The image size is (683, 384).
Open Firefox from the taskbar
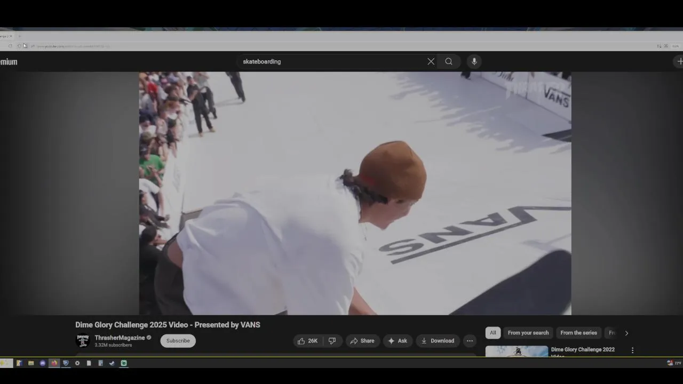[x=54, y=363]
